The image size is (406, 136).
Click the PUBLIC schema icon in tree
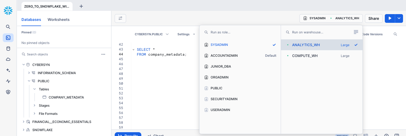(x=33, y=81)
